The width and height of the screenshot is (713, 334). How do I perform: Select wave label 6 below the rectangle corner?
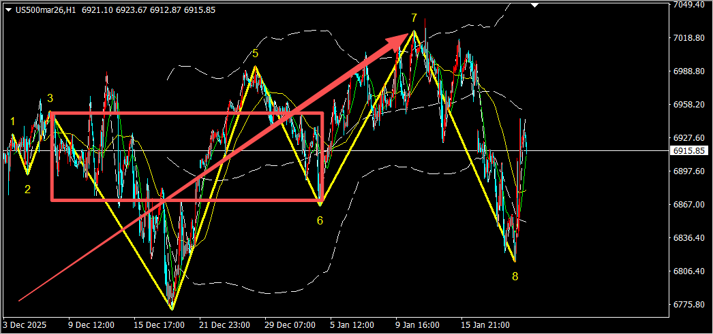[320, 220]
